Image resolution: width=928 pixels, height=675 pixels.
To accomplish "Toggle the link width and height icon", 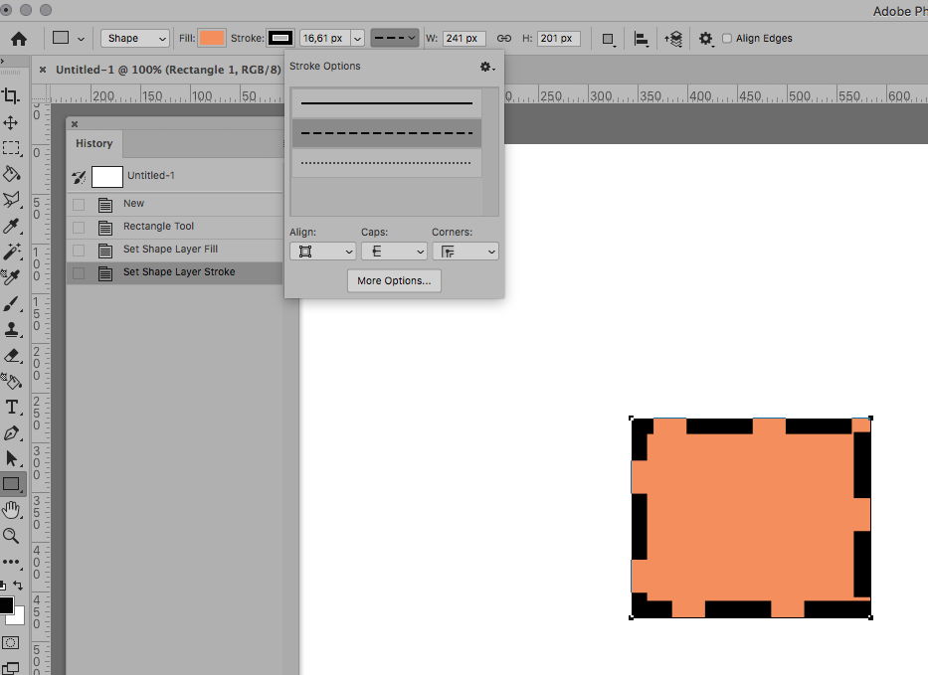I will tap(504, 39).
